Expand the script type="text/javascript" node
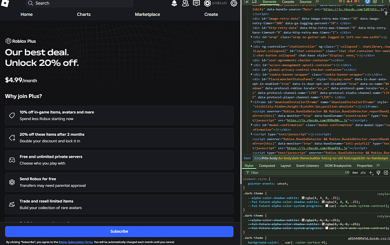Image resolution: width=390 pixels, height=245 pixels. click(x=252, y=134)
